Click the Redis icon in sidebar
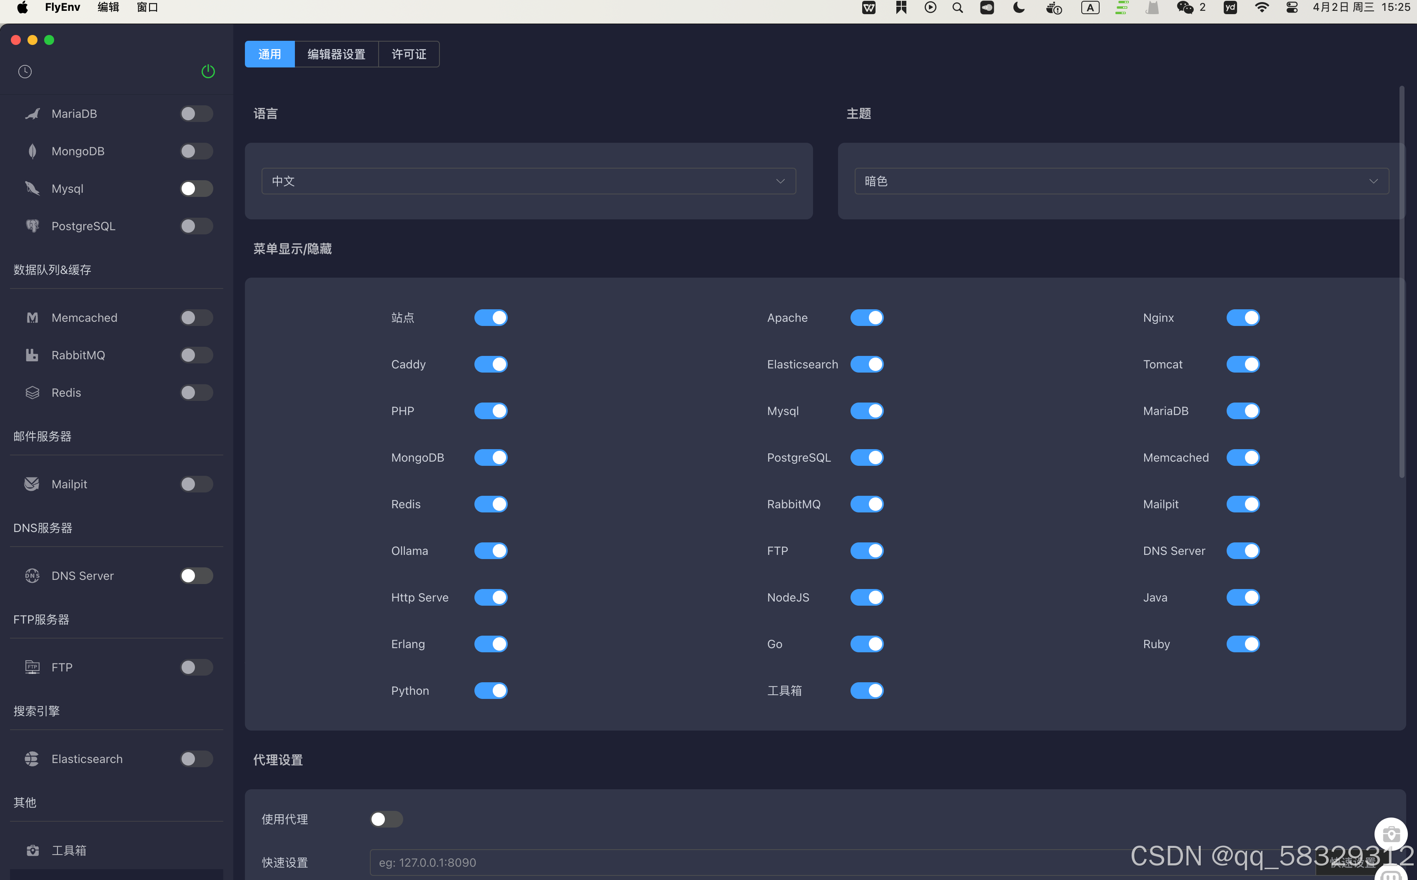 (x=32, y=392)
